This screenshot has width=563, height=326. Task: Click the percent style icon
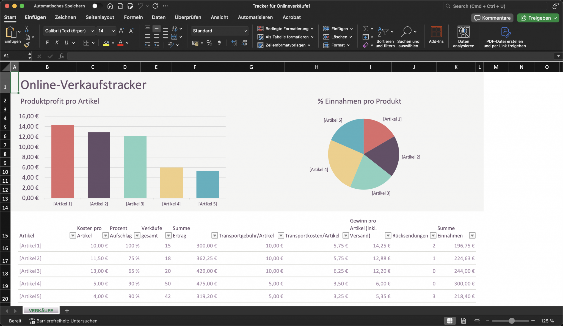tap(209, 43)
